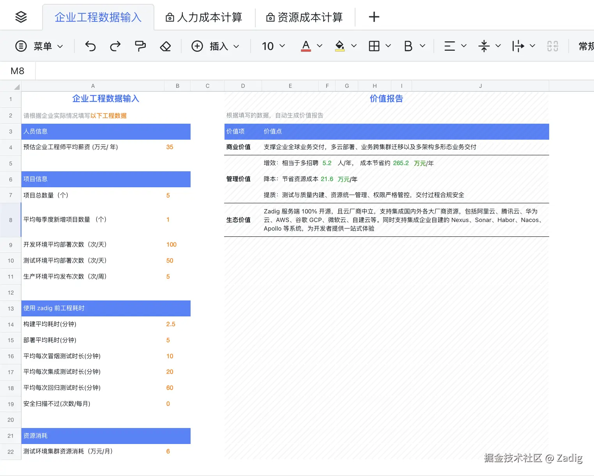The width and height of the screenshot is (594, 476).
Task: Select column J header
Action: point(480,86)
